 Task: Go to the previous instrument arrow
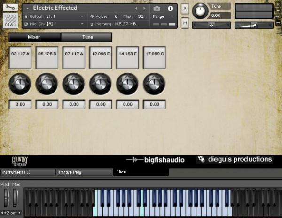coord(136,8)
